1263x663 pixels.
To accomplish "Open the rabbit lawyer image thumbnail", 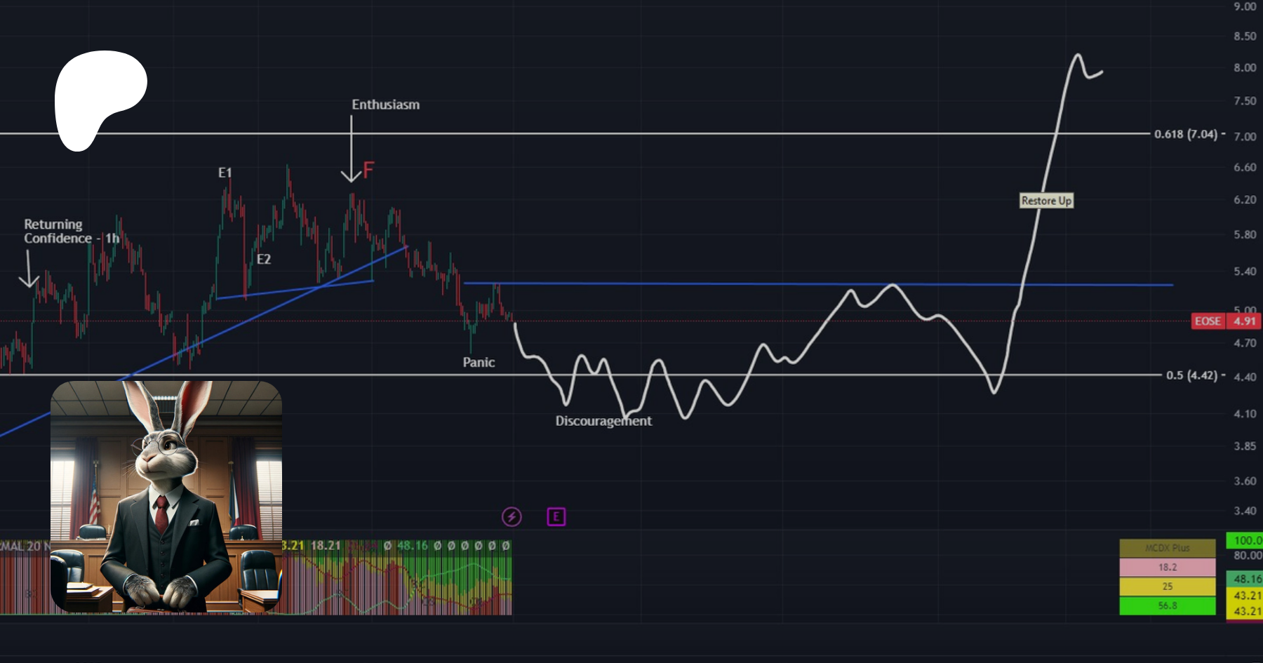I will coord(166,497).
